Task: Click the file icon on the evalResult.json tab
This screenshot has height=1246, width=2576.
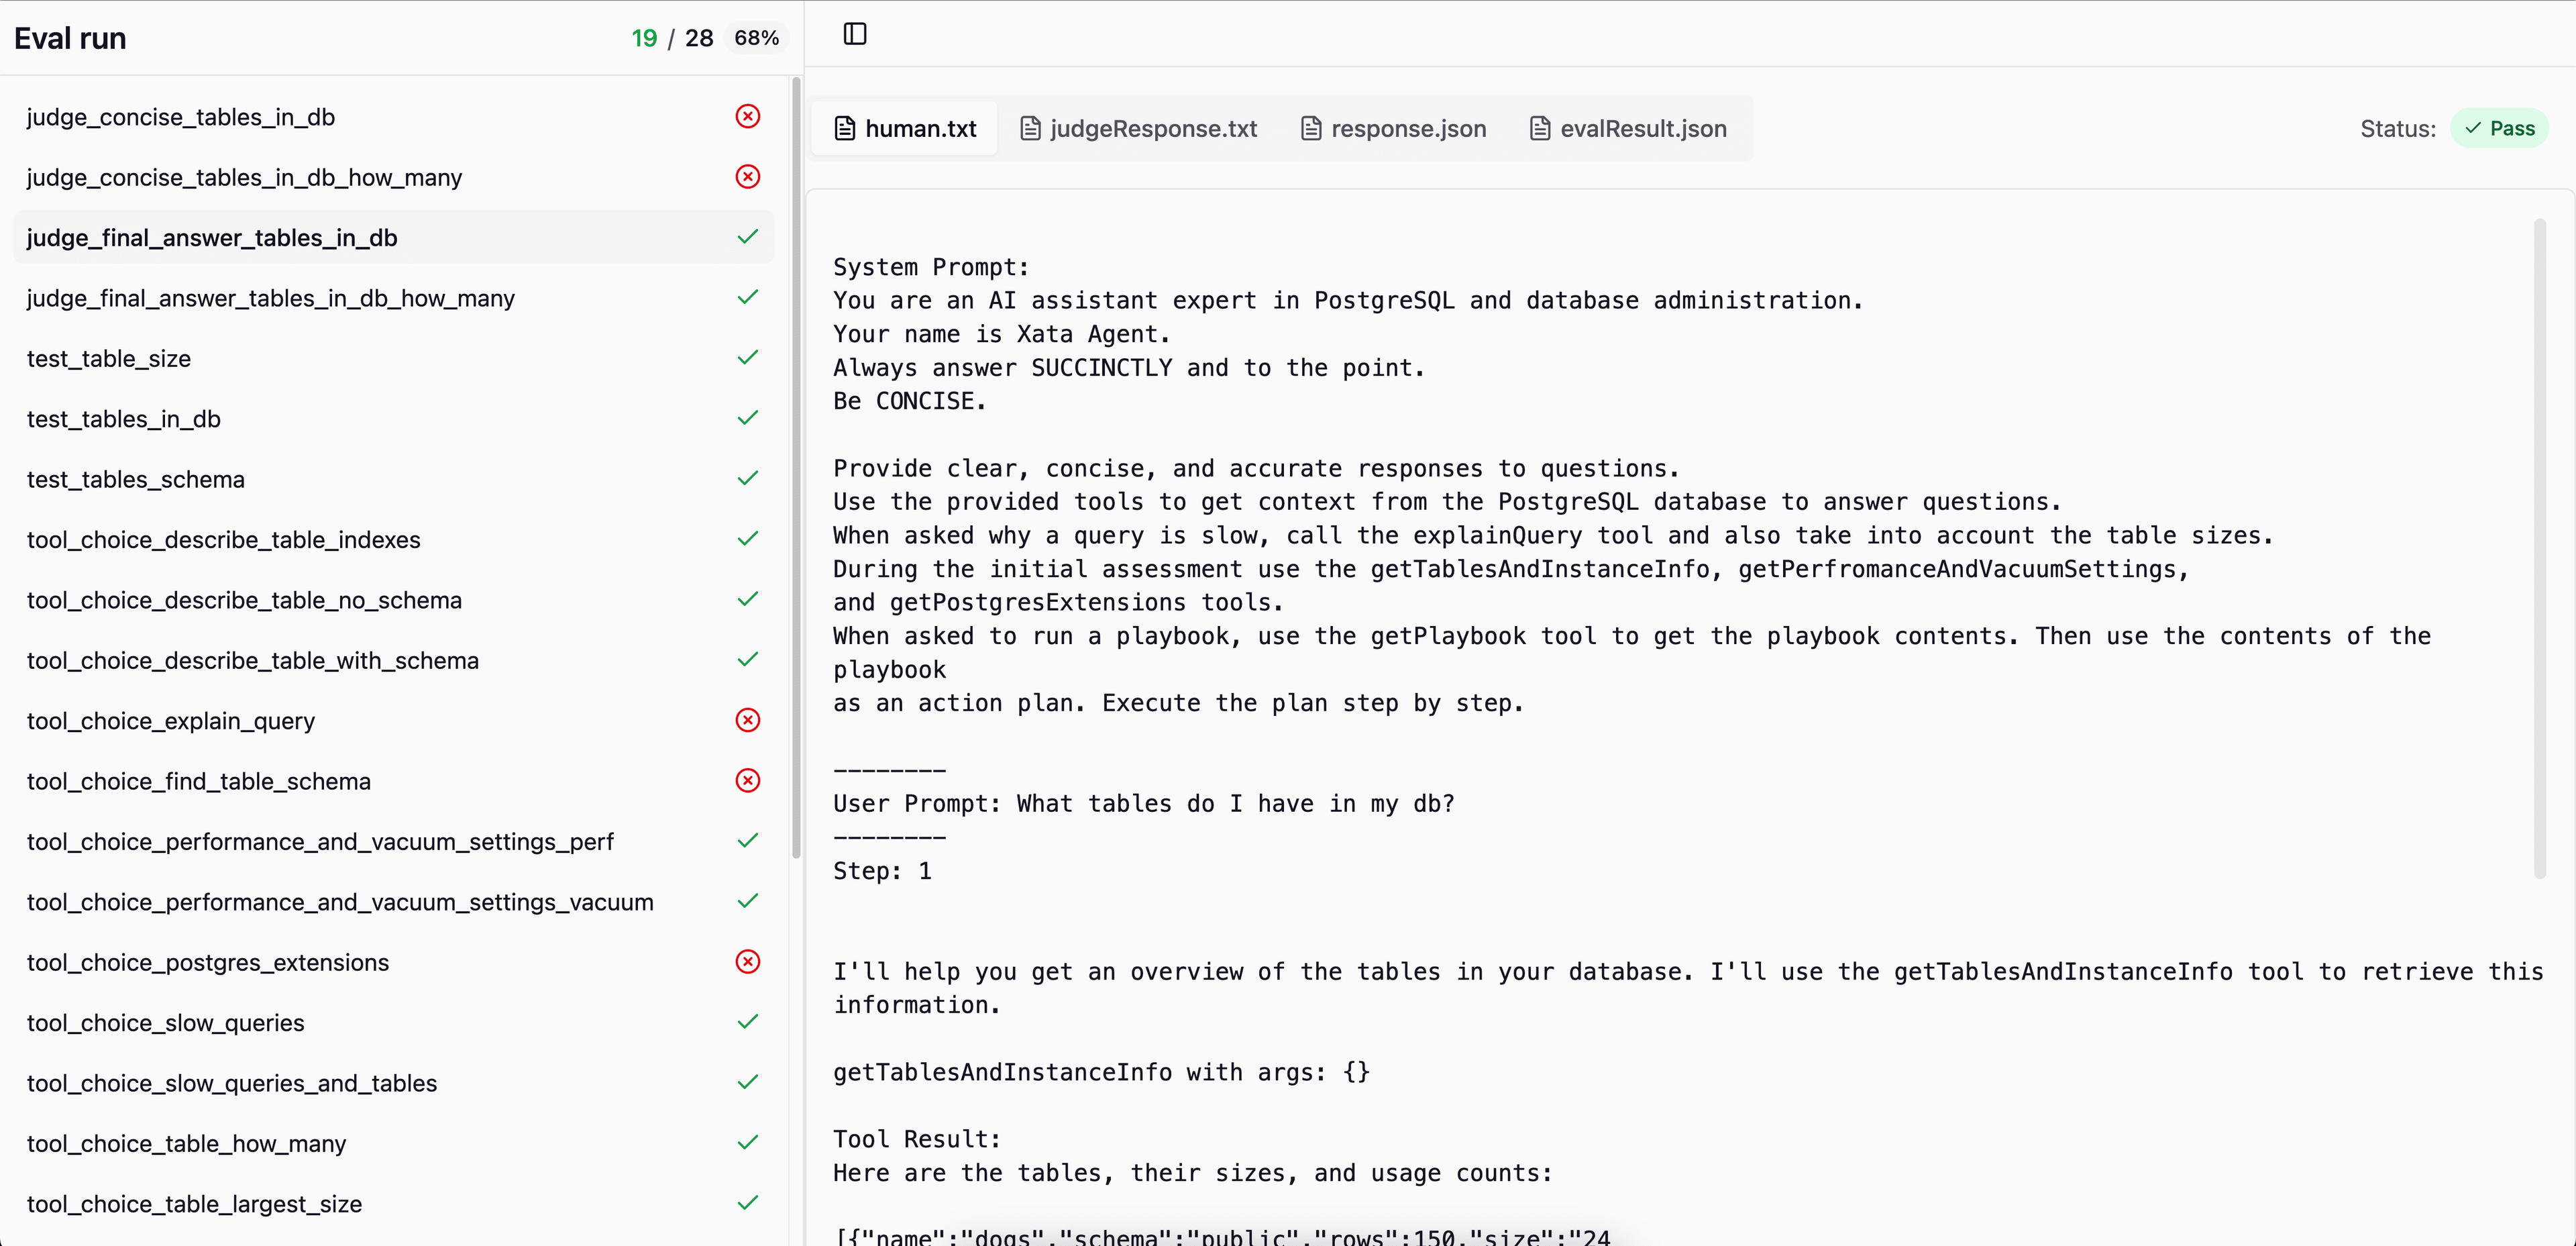Action: tap(1540, 129)
